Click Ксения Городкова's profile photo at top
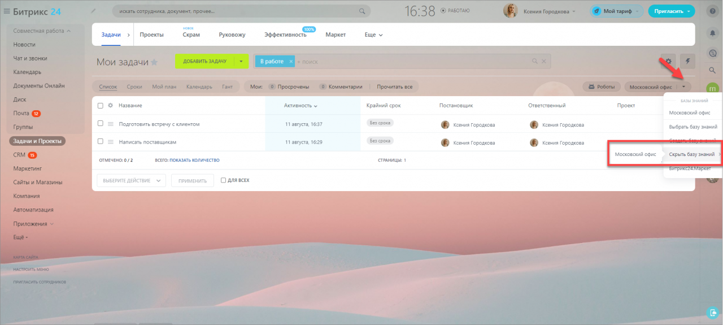Image resolution: width=723 pixels, height=325 pixels. point(511,11)
